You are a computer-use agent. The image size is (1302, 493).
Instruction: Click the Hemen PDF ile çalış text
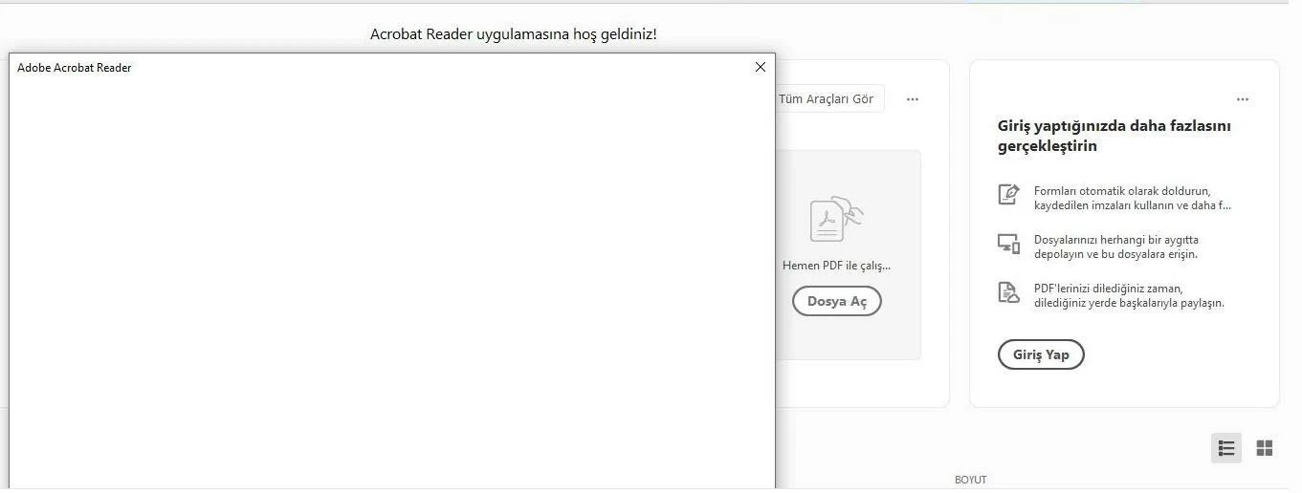836,266
